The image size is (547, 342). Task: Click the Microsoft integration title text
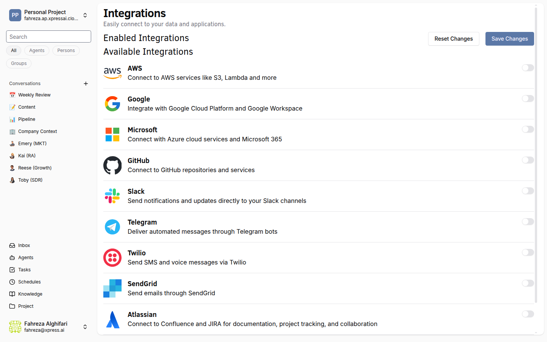click(x=142, y=130)
